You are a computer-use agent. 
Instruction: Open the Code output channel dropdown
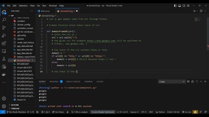pos(172,82)
